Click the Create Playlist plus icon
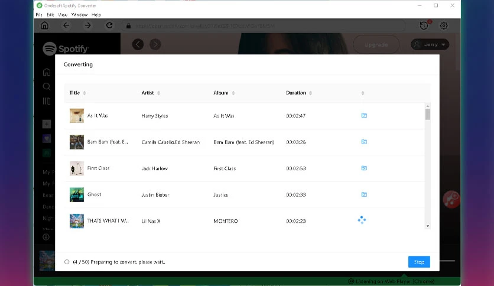Viewport: 494px width, 286px height. point(47,124)
